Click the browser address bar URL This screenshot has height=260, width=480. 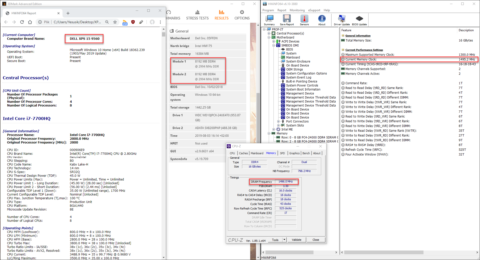coord(77,22)
